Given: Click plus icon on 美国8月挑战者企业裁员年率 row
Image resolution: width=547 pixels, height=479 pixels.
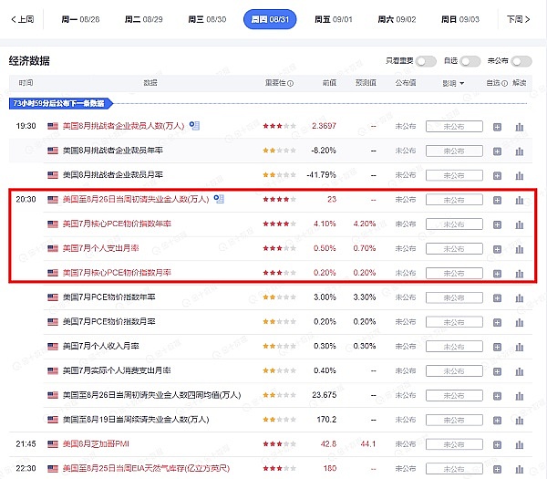Looking at the screenshot, I should click(x=497, y=150).
